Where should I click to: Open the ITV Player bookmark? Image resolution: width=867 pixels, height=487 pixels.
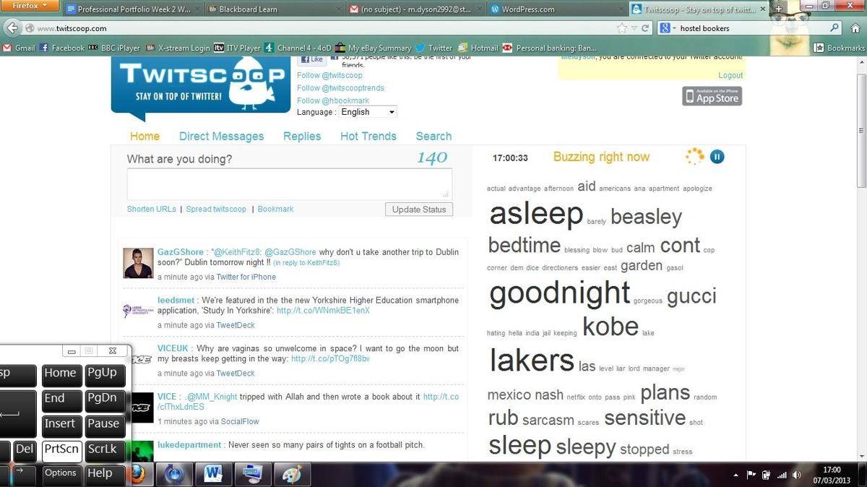point(237,48)
